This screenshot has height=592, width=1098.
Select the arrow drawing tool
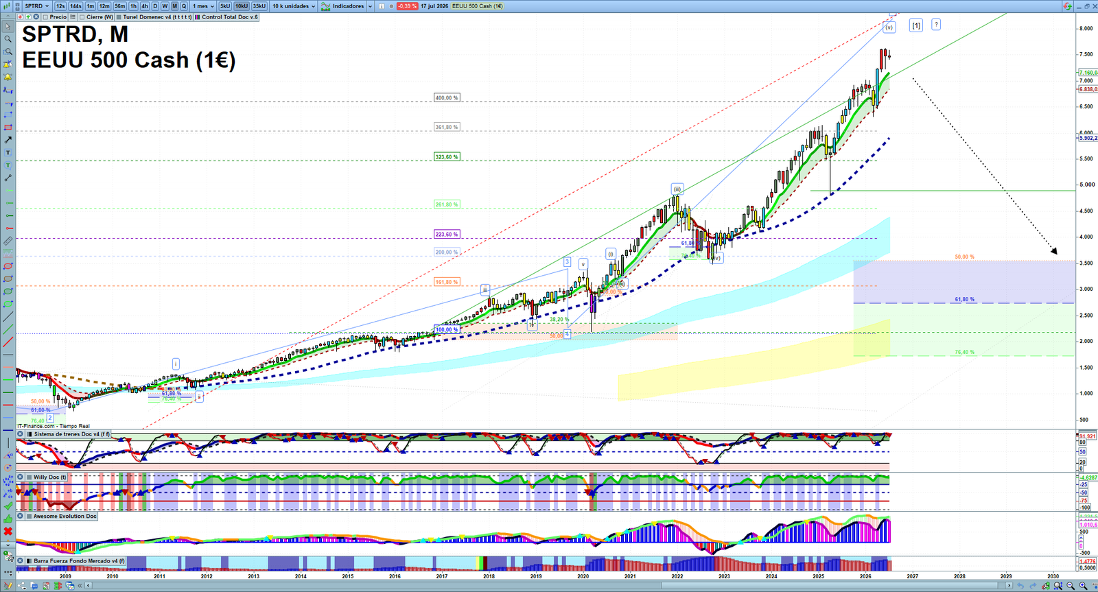(x=8, y=140)
